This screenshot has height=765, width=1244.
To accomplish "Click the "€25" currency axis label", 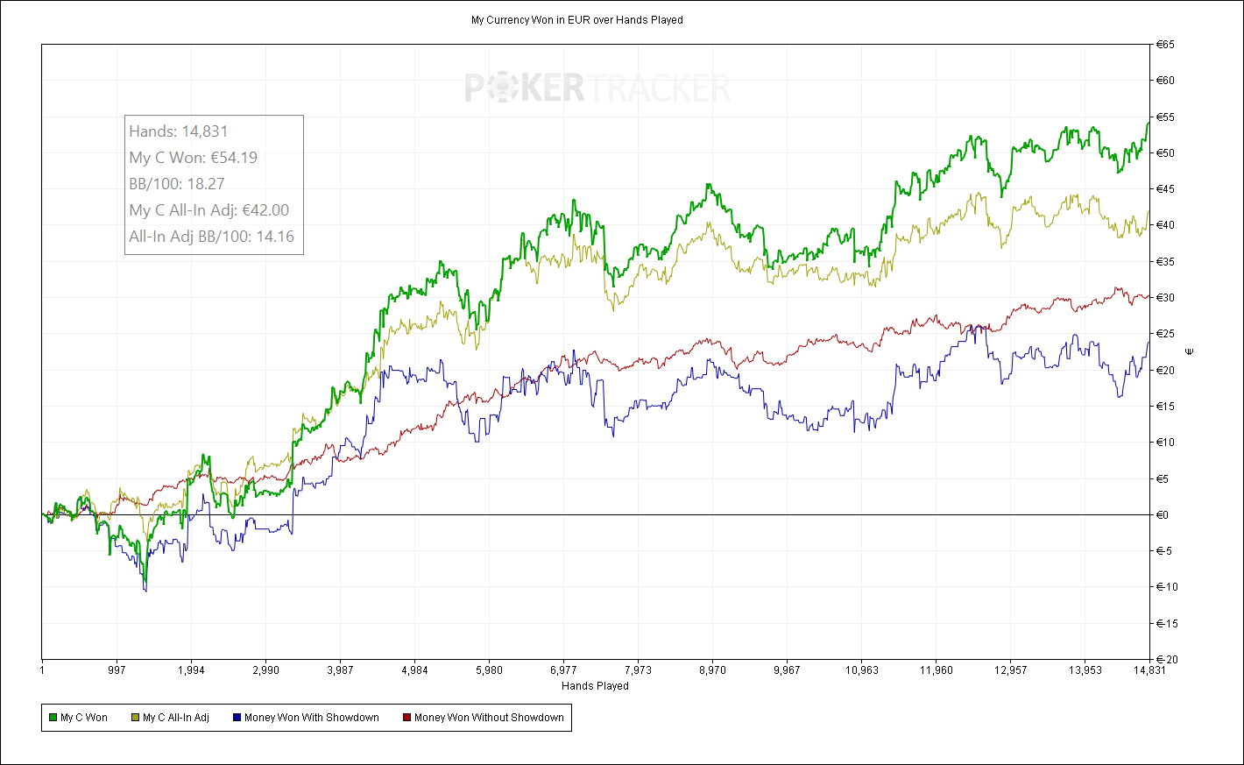I will click(1166, 334).
